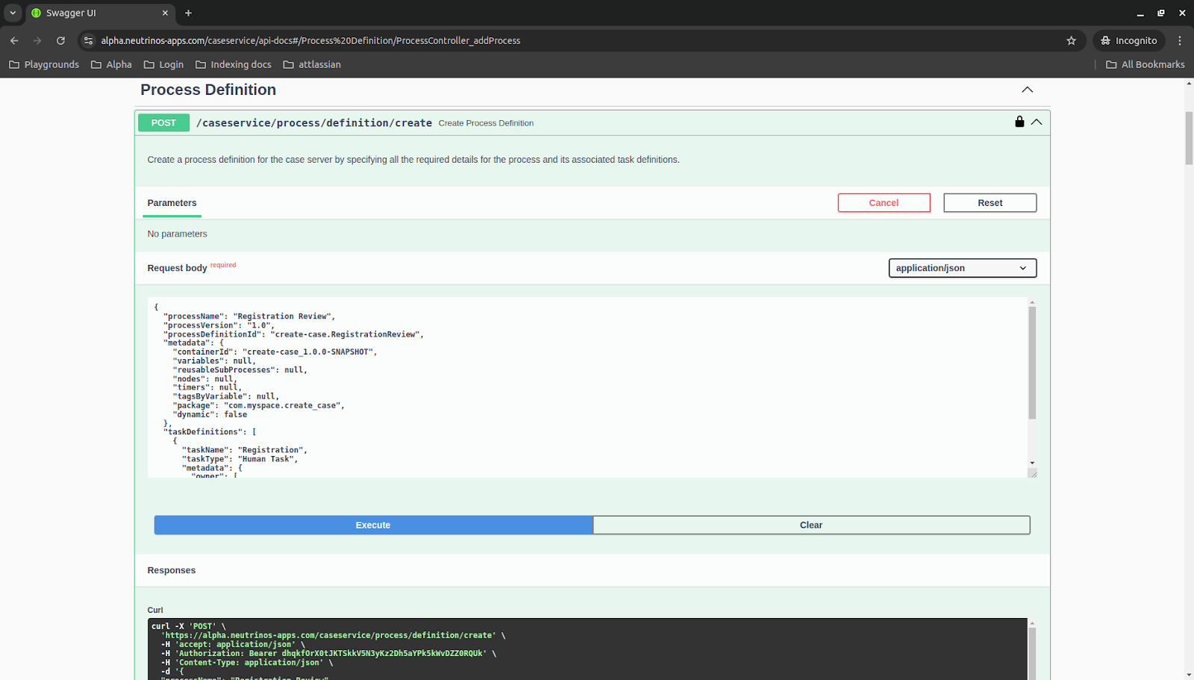
Task: Collapse the POST create endpoint chevron
Action: [x=1037, y=122]
